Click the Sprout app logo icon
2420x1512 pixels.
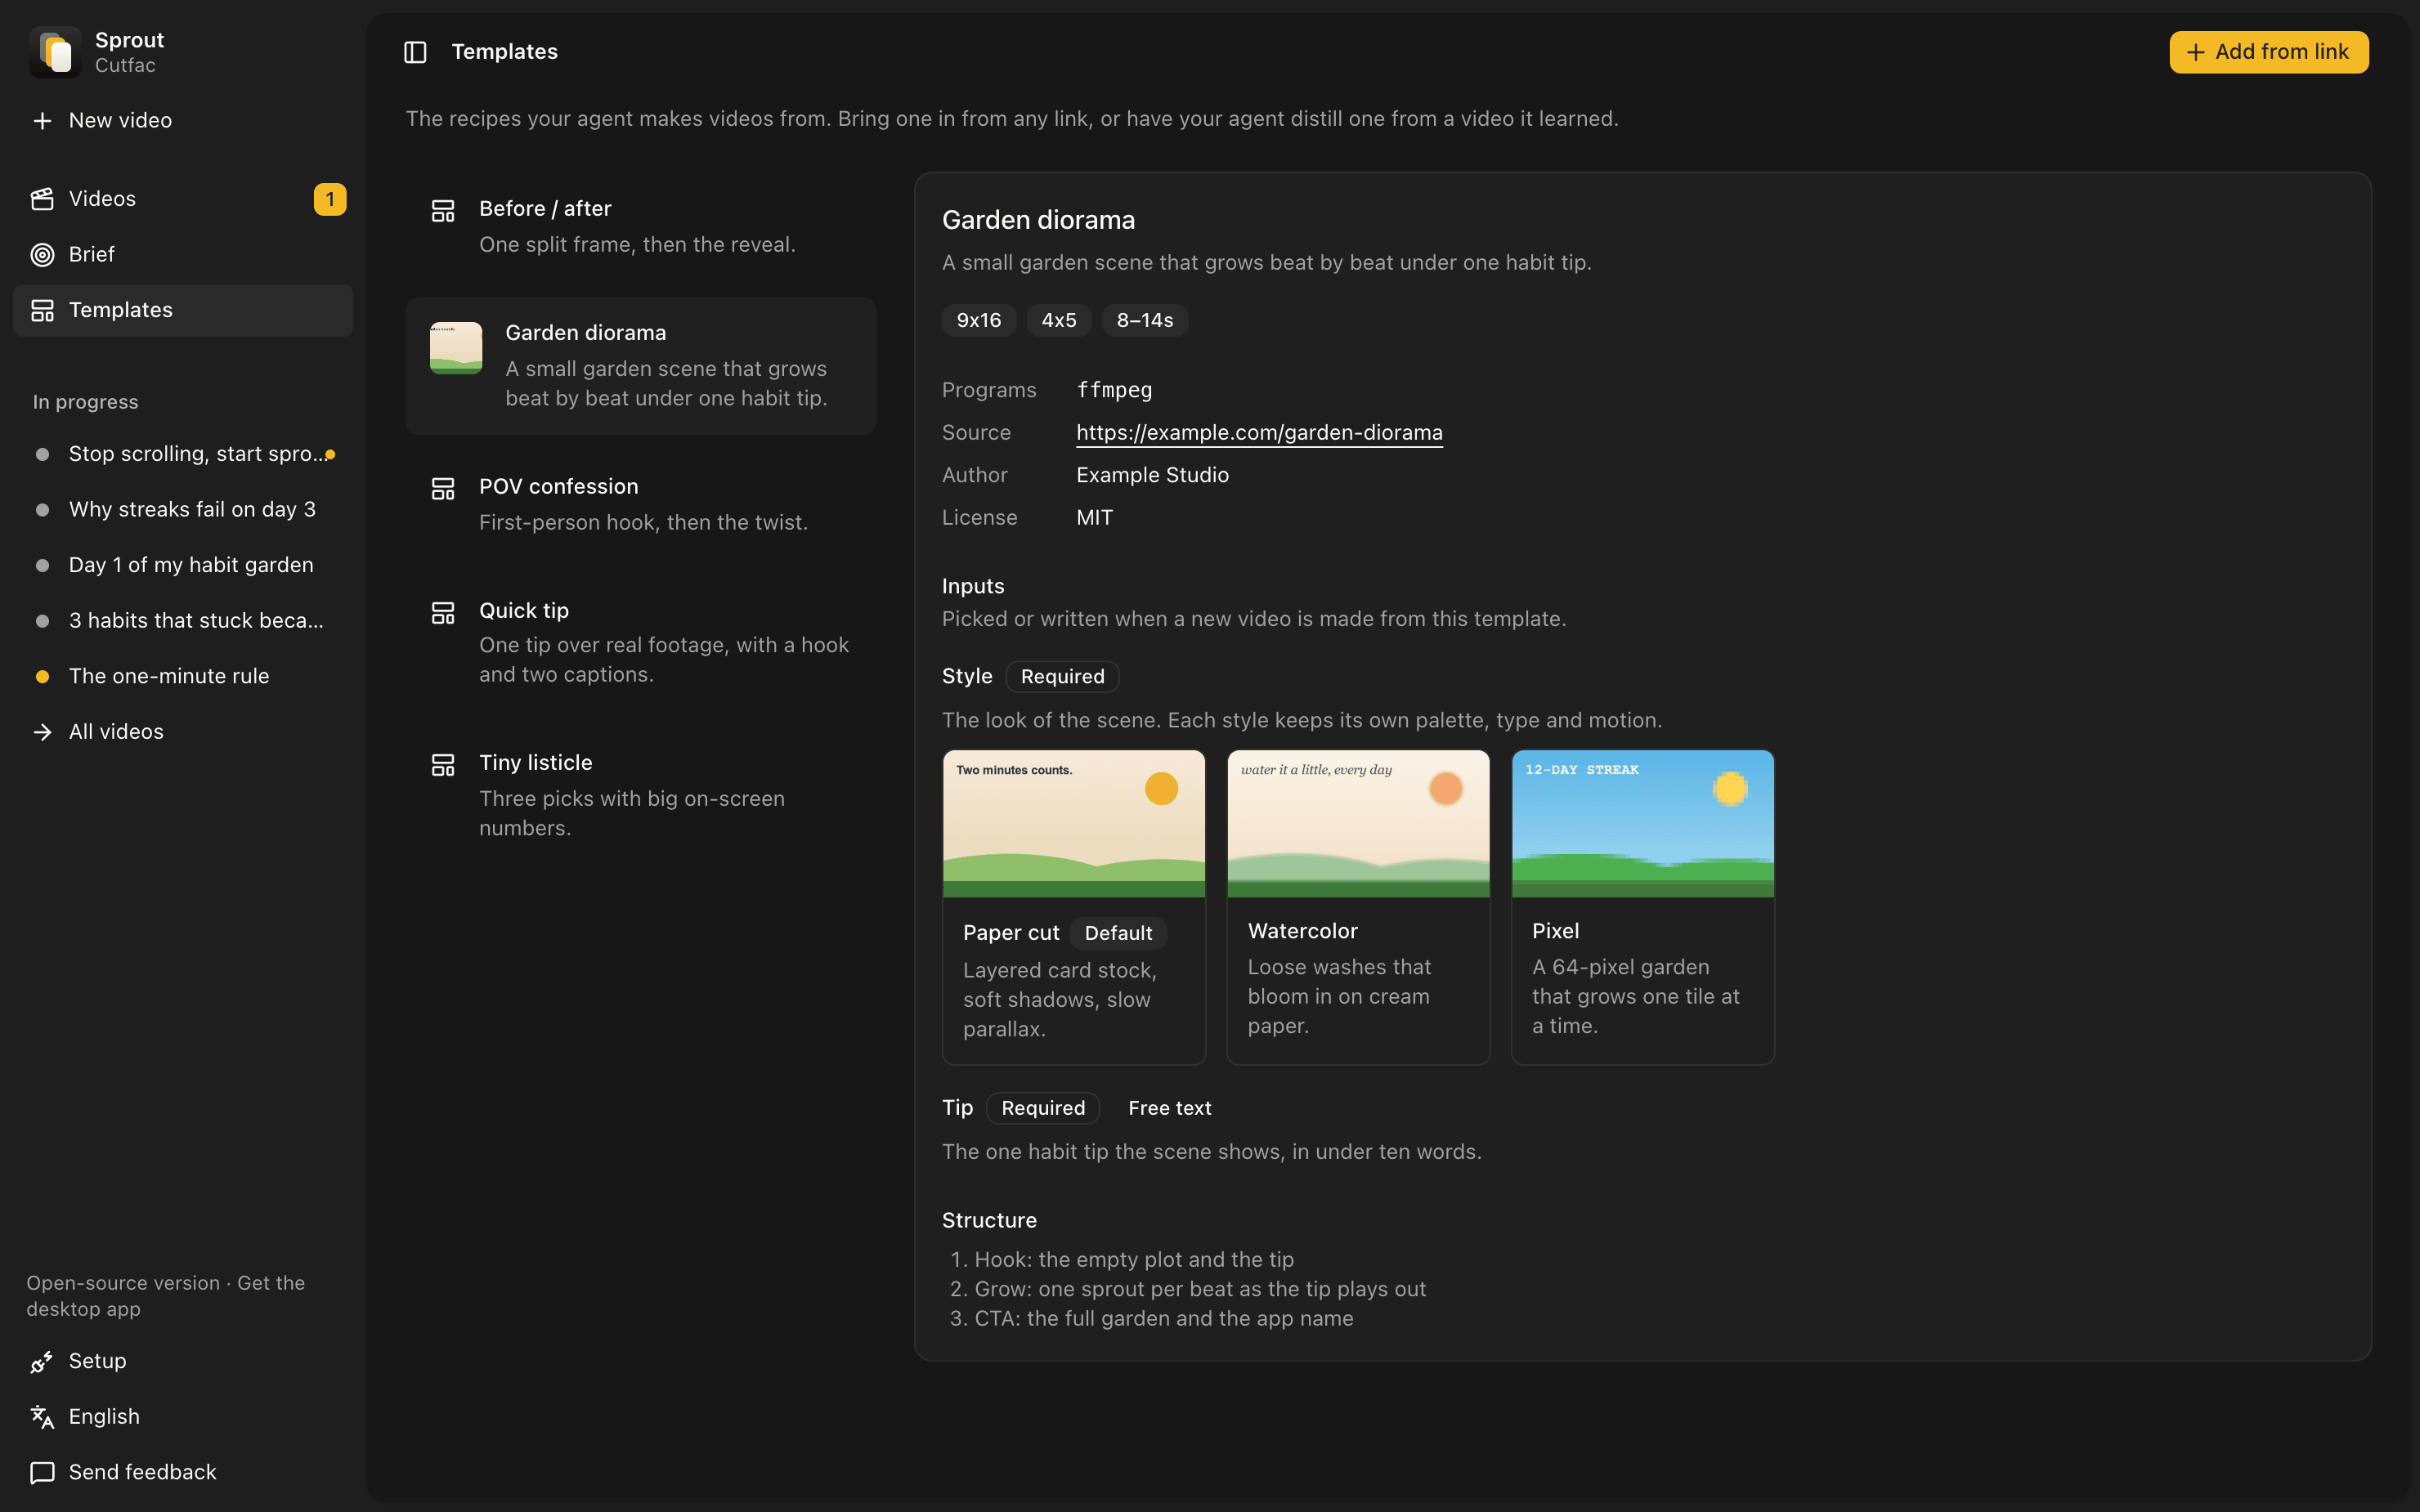coord(55,52)
